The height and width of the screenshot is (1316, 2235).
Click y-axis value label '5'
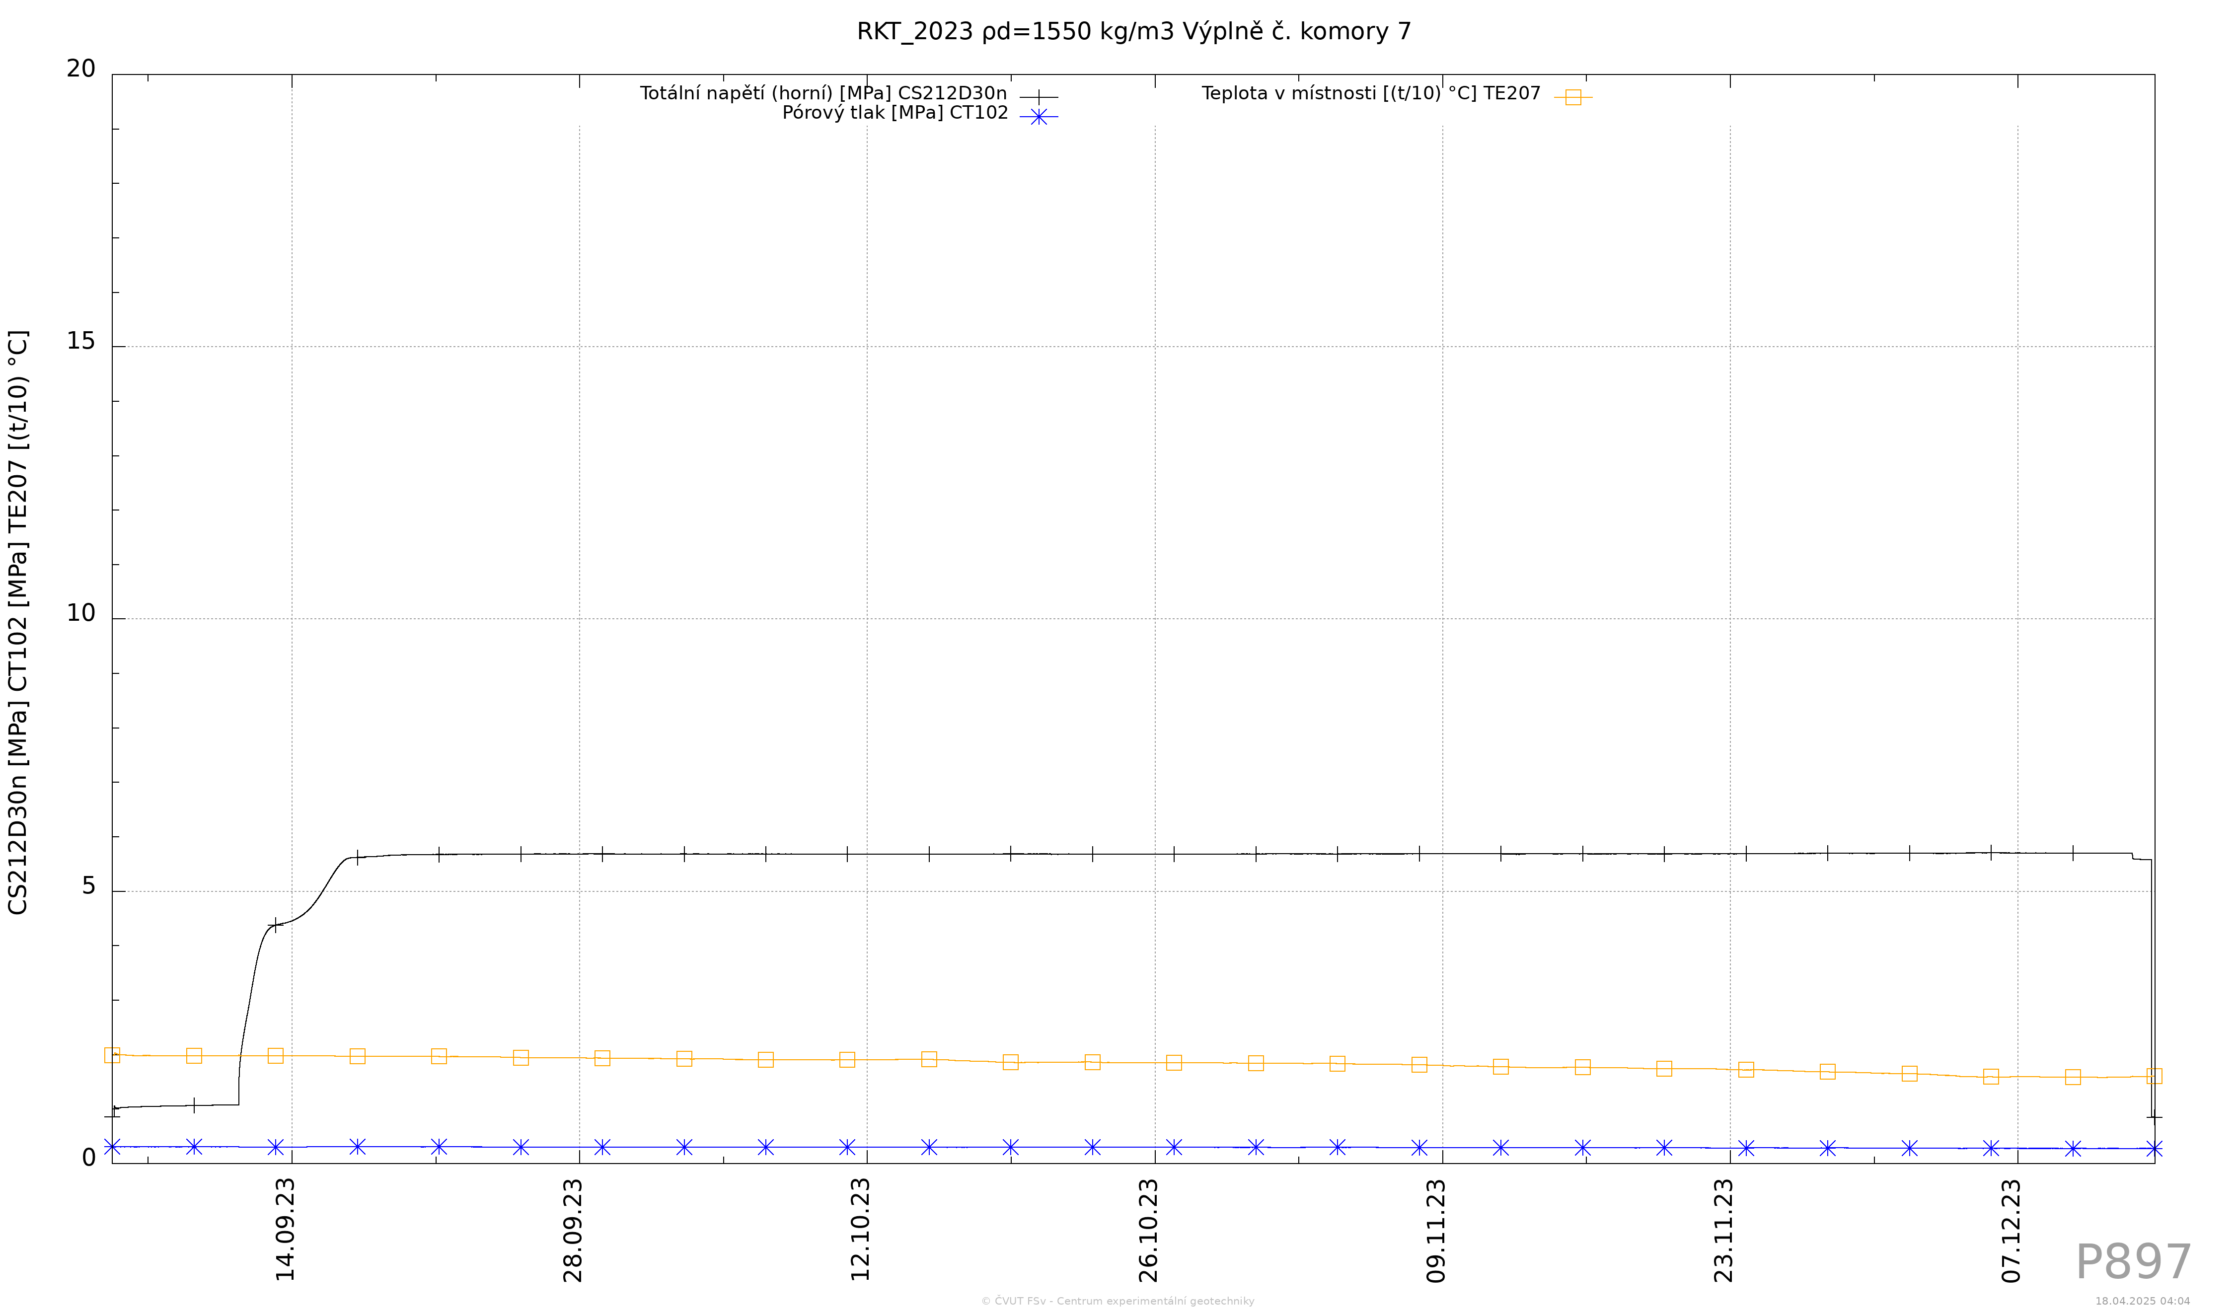(x=89, y=886)
